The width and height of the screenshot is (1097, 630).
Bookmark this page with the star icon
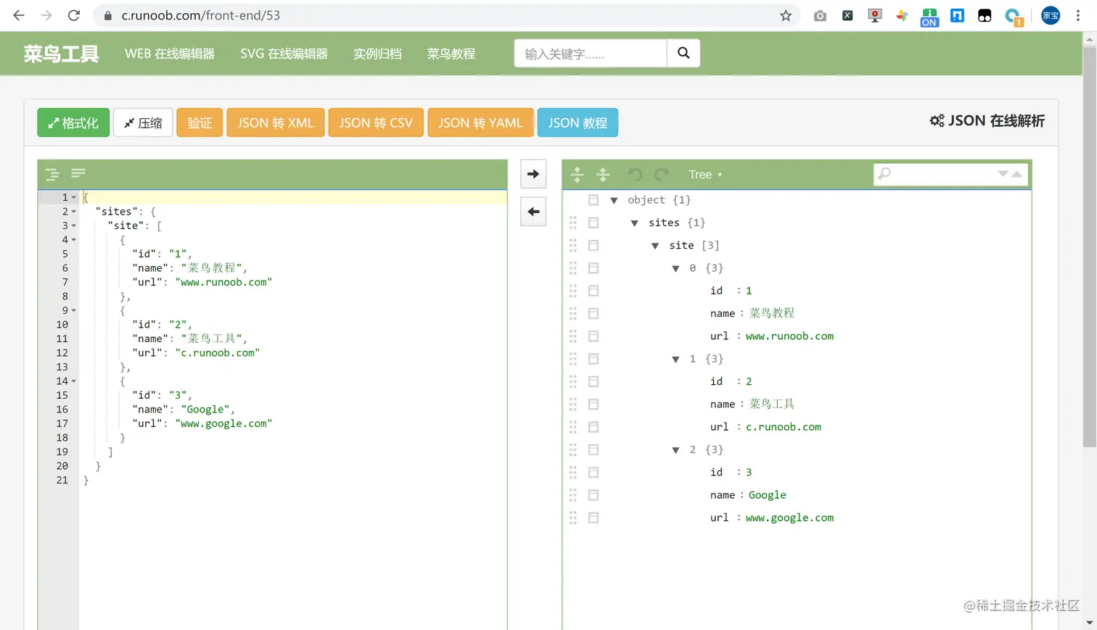click(x=786, y=15)
